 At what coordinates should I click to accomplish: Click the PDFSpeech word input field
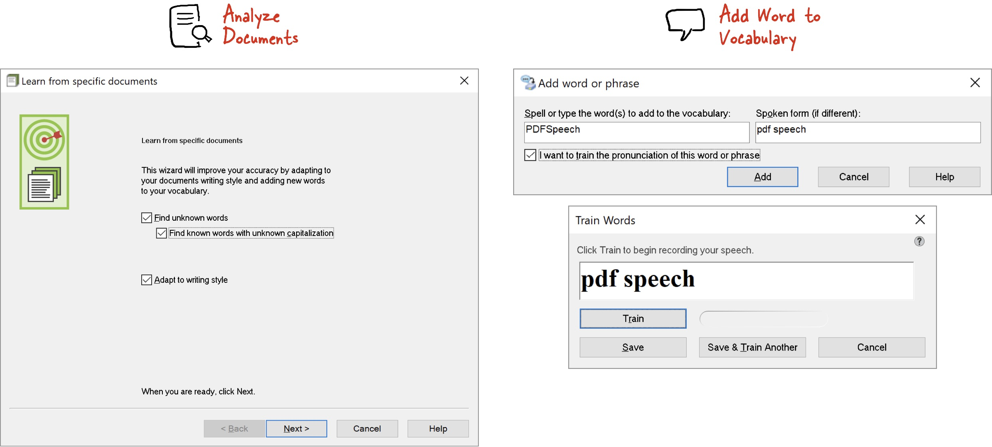coord(636,132)
